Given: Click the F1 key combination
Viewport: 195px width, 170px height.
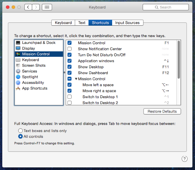Looking at the screenshot, I should point(166,43).
